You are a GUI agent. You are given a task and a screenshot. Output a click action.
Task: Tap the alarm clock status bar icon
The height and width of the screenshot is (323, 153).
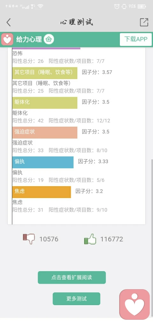(x=117, y=7)
